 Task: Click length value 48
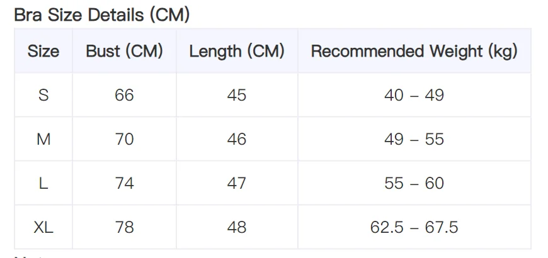(237, 227)
